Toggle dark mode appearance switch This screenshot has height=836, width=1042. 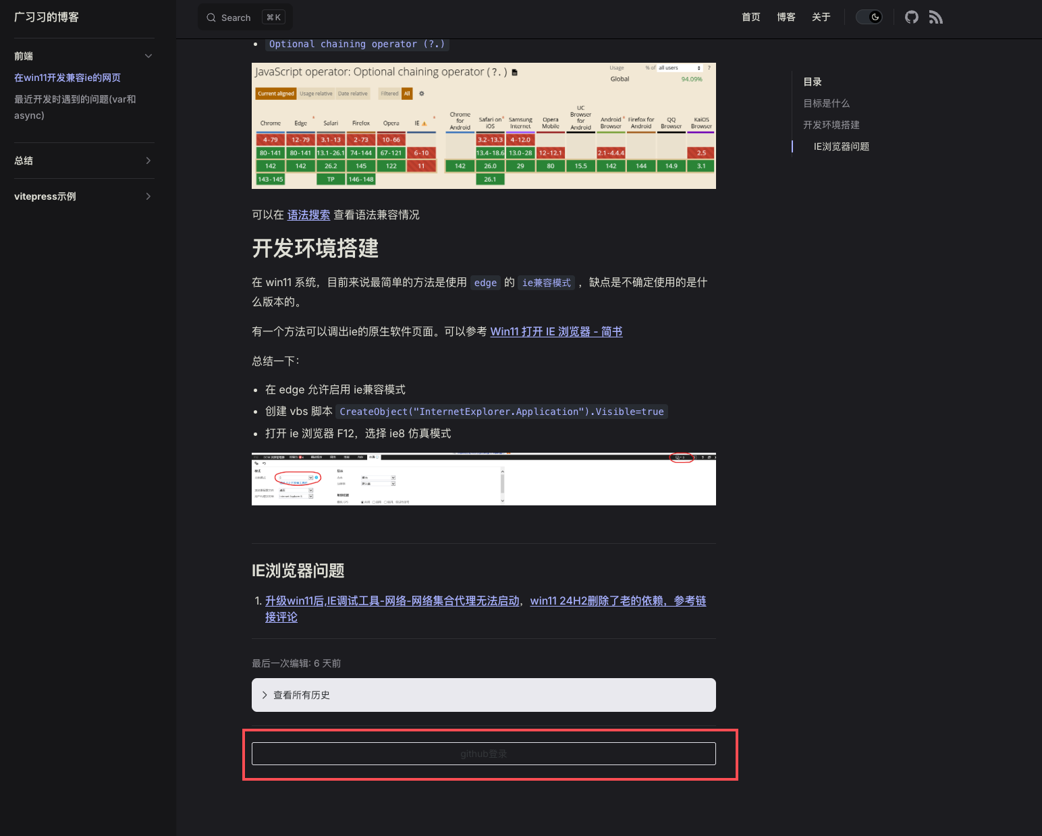(x=869, y=18)
